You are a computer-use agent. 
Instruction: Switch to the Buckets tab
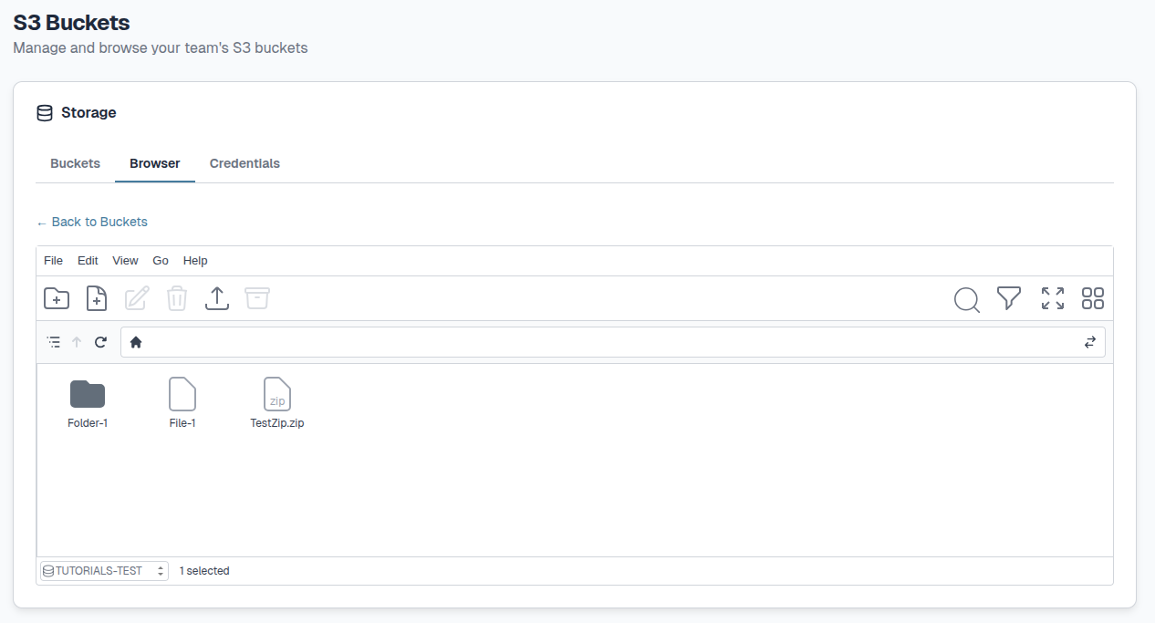(x=75, y=164)
